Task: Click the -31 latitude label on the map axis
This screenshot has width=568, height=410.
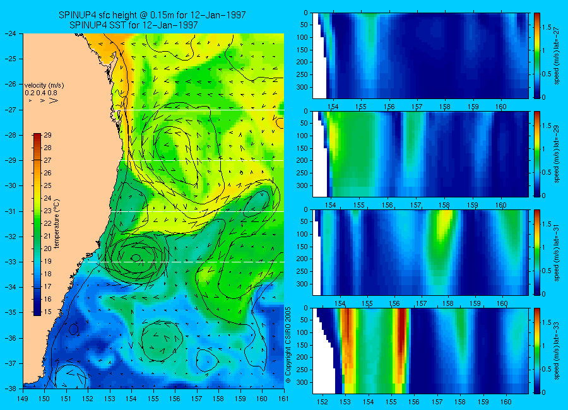Action: point(11,211)
